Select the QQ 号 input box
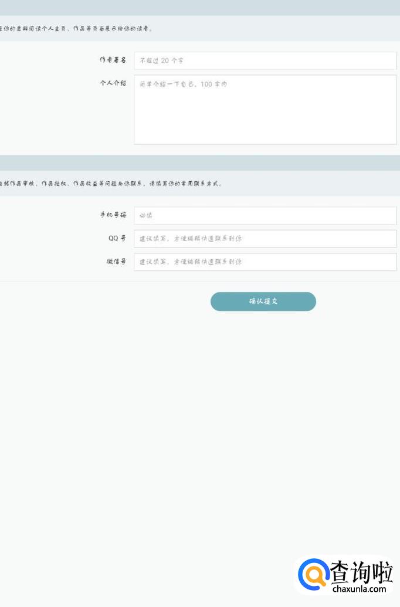The height and width of the screenshot is (607, 400). click(x=265, y=239)
